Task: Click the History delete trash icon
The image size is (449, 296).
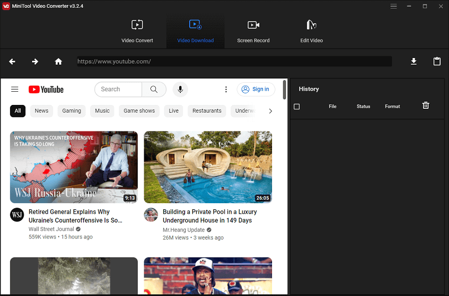Action: [x=426, y=105]
